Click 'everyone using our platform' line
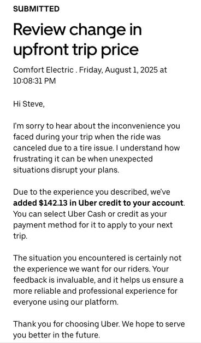201x343 pixels. [x=66, y=303]
